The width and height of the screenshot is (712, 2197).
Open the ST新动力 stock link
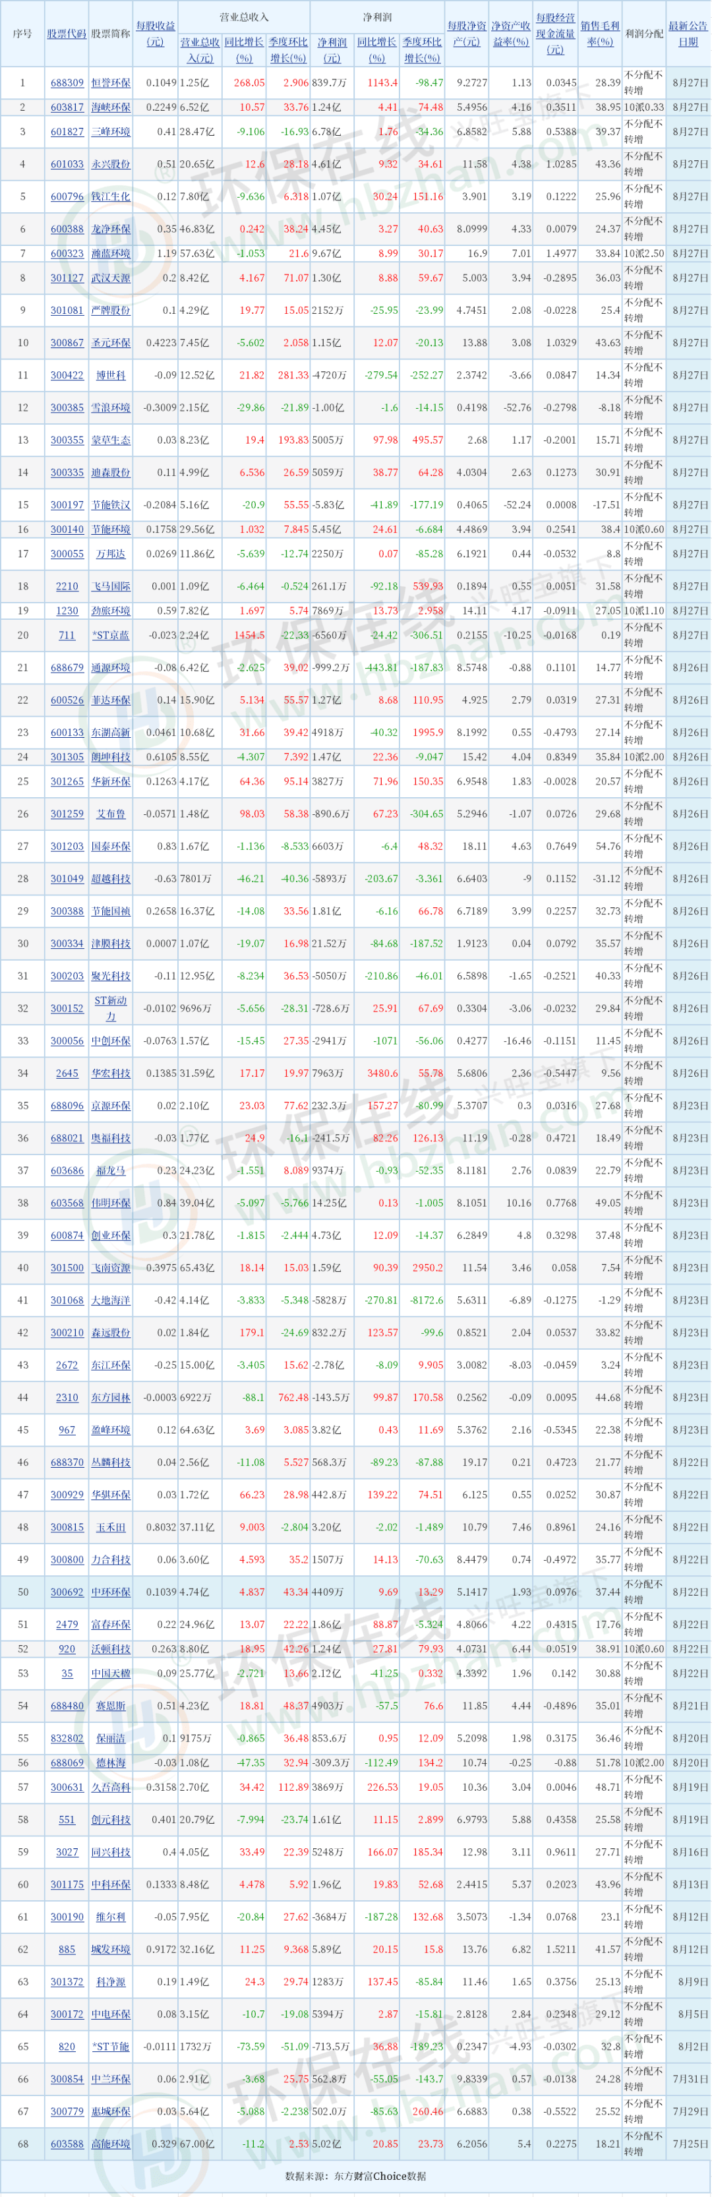(111, 1008)
